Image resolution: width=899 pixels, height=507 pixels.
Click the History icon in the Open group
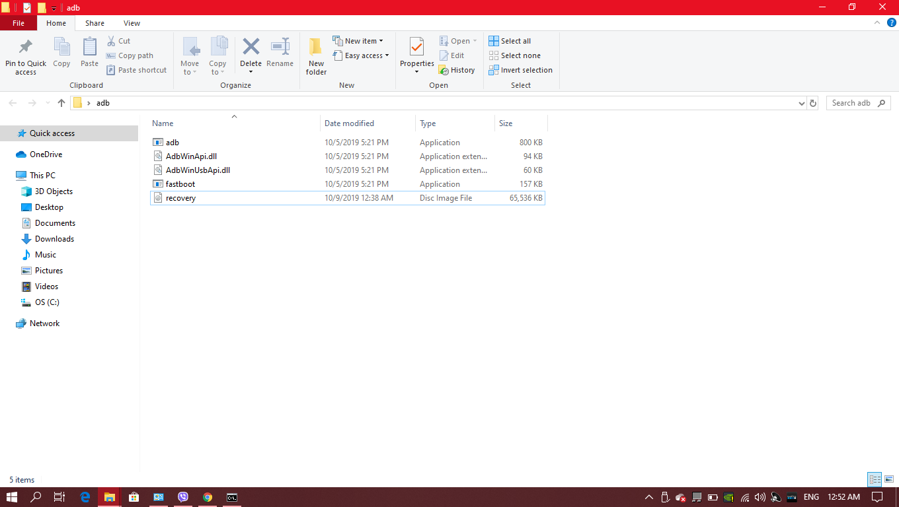click(444, 70)
